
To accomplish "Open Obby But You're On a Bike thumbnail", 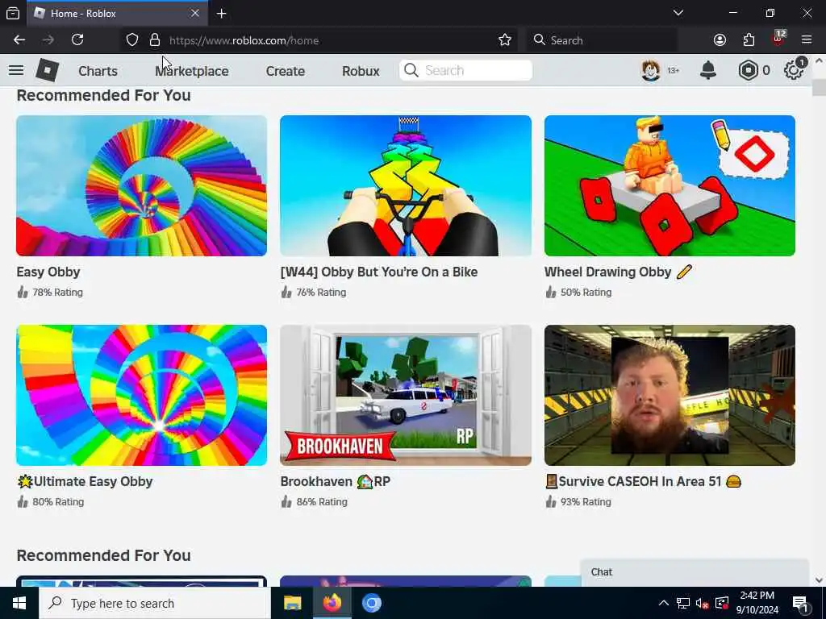I will (406, 186).
